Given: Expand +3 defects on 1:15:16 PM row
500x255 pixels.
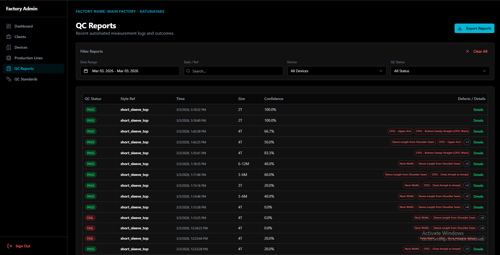Looking at the screenshot, I should click(467, 185).
